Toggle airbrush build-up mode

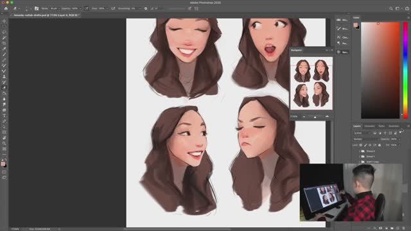tap(113, 8)
